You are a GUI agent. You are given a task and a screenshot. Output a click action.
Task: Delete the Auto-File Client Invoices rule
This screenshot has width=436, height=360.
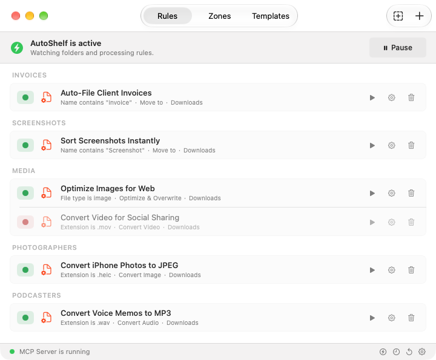coord(411,97)
